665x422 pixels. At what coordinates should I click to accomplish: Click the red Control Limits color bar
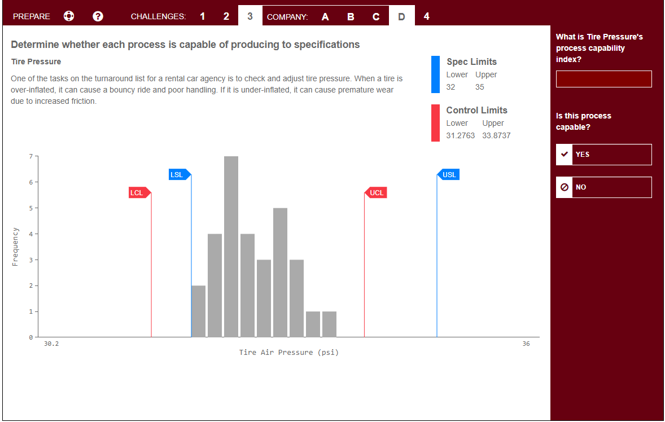pos(436,123)
